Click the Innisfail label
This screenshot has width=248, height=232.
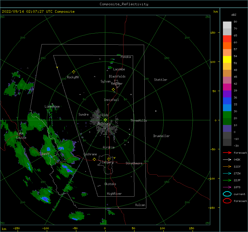click(111, 100)
